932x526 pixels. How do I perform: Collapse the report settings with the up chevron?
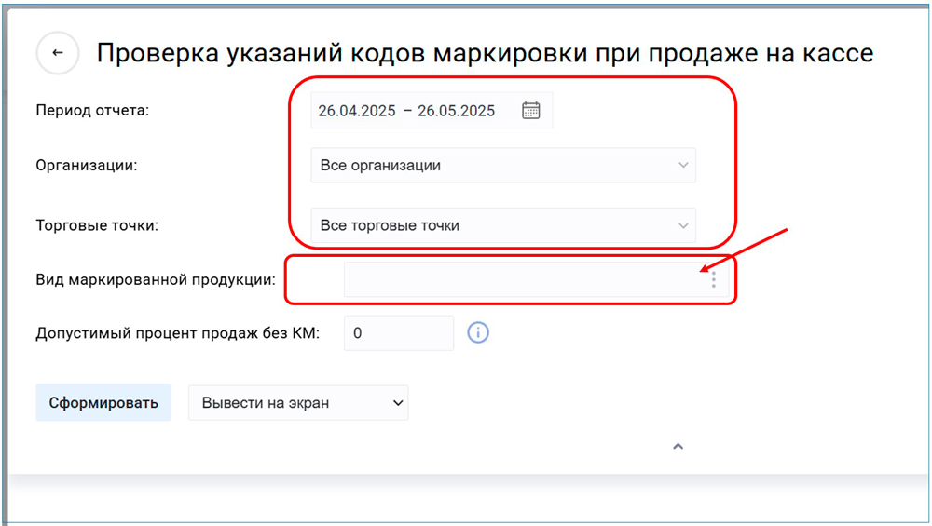tap(678, 447)
